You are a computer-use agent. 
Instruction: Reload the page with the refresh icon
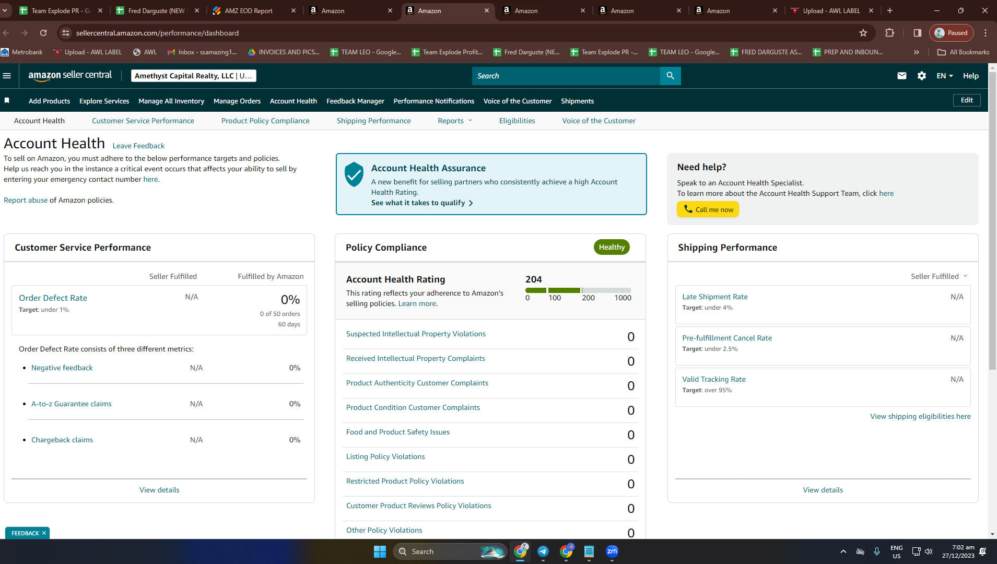click(43, 33)
